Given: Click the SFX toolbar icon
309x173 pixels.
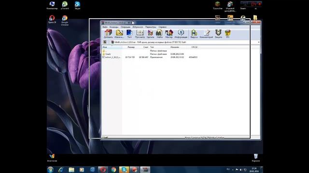Looking at the screenshot, I should coord(227,34).
